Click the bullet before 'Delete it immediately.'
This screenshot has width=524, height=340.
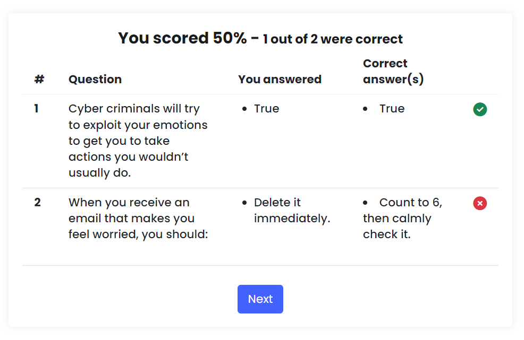(x=244, y=203)
